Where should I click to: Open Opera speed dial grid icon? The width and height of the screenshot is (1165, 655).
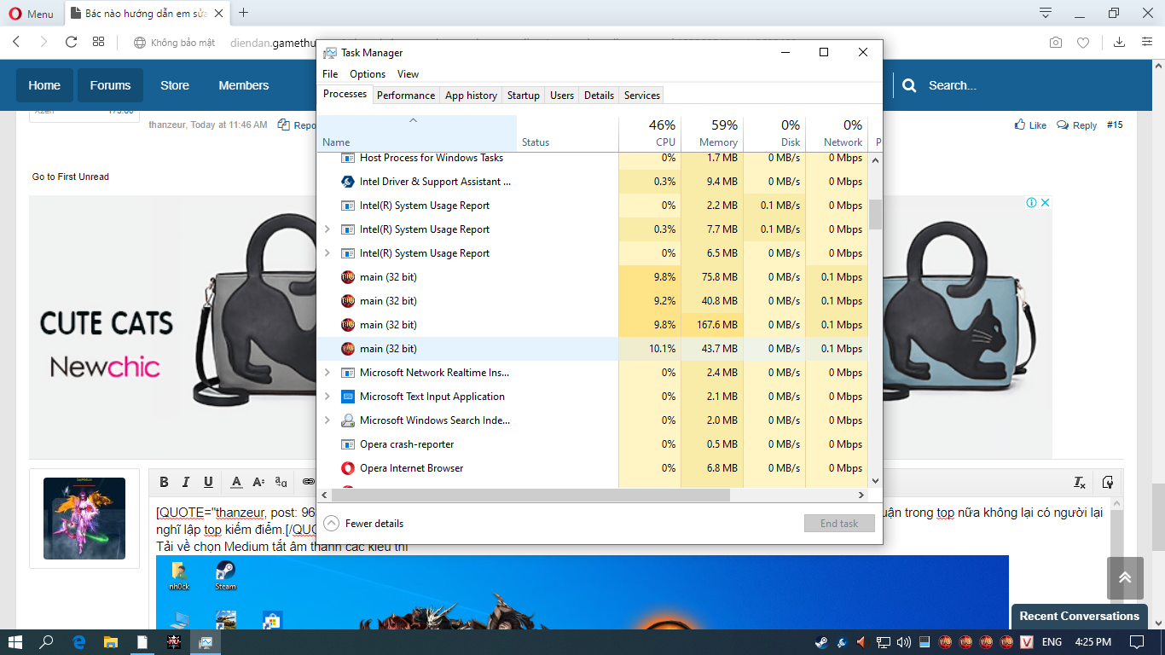(98, 42)
